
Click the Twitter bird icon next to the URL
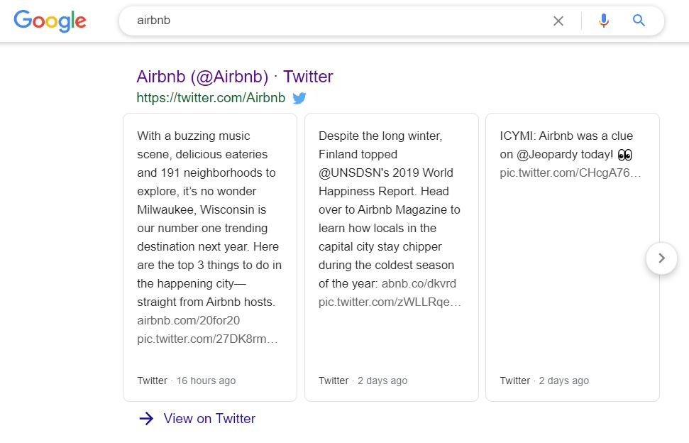(299, 99)
